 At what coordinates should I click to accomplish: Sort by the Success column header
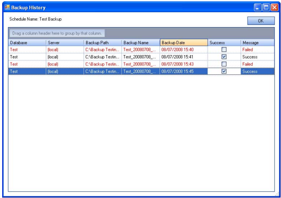[224, 43]
